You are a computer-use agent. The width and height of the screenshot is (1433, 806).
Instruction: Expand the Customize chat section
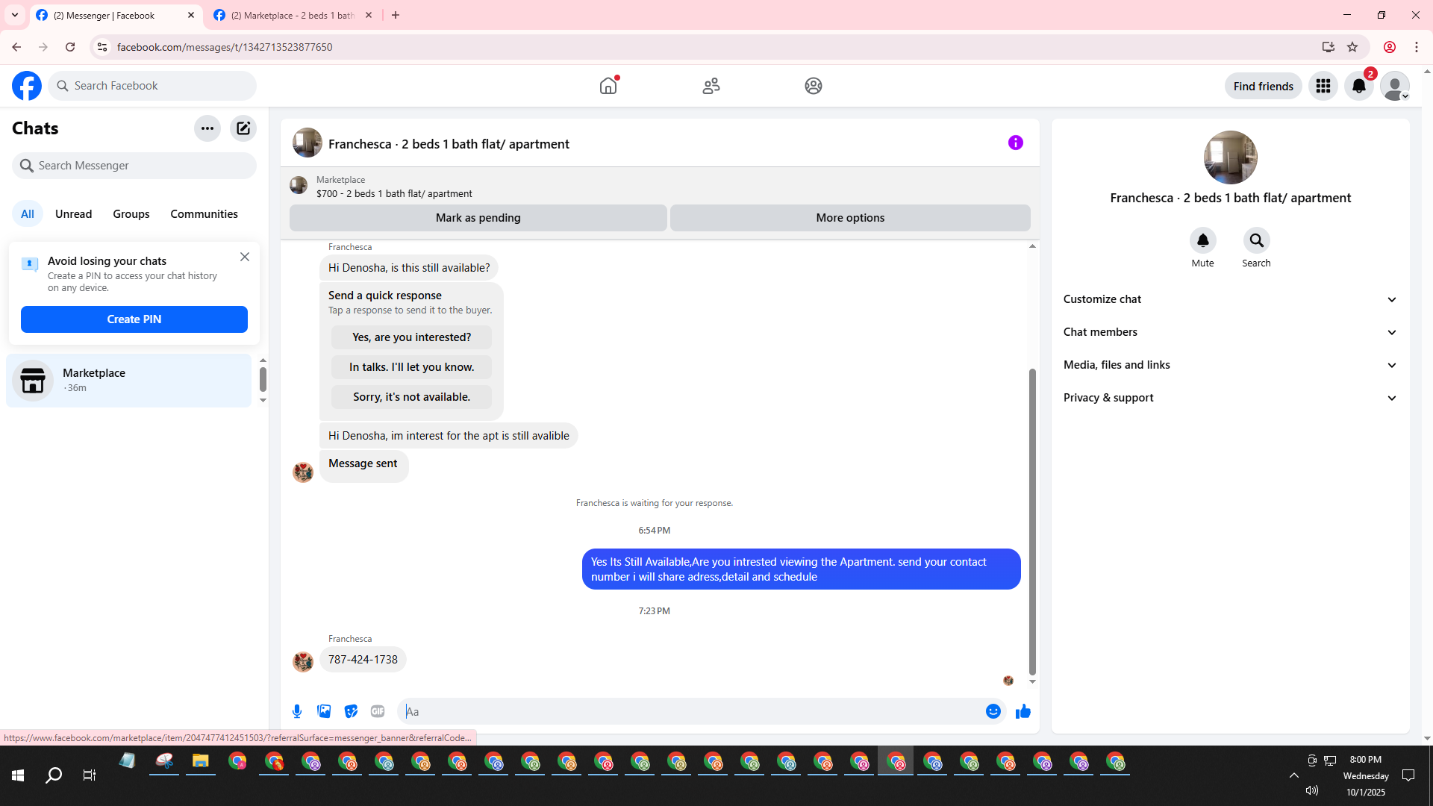[1231, 299]
